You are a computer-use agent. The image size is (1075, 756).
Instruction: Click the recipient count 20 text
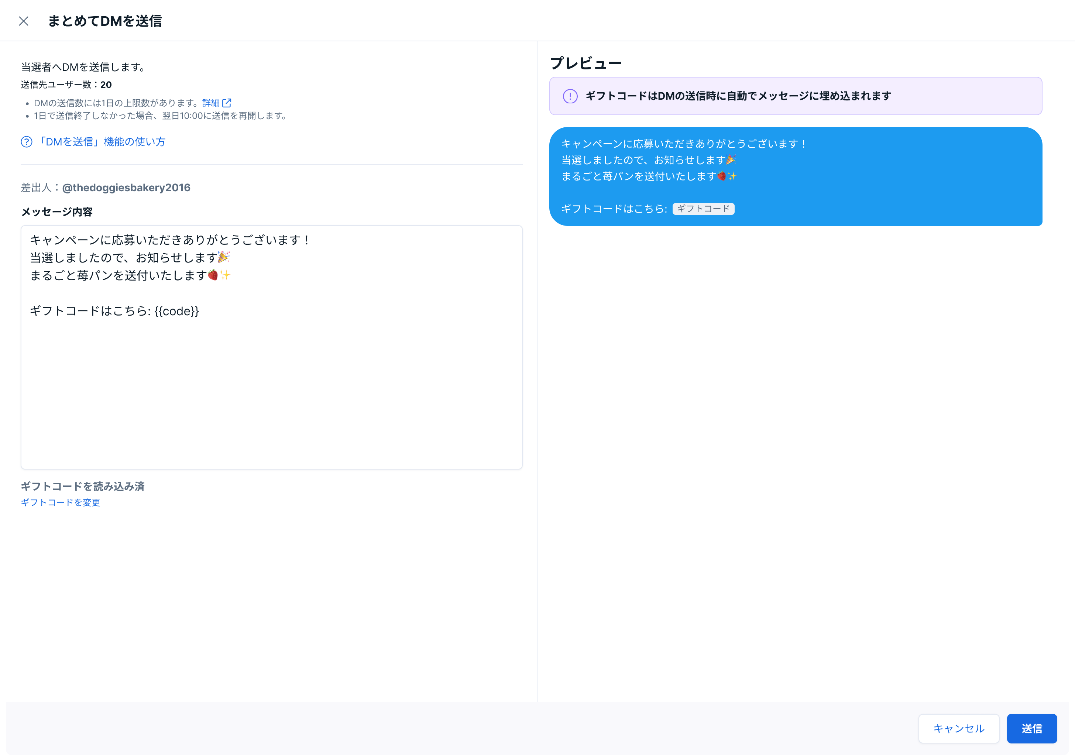(x=106, y=85)
